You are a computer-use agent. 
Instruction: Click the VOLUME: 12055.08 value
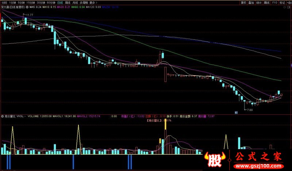(x=40, y=116)
